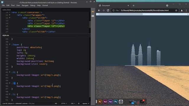Launch After Effects from the dock
Screen dimensions: 189x106
[x=110, y=102]
